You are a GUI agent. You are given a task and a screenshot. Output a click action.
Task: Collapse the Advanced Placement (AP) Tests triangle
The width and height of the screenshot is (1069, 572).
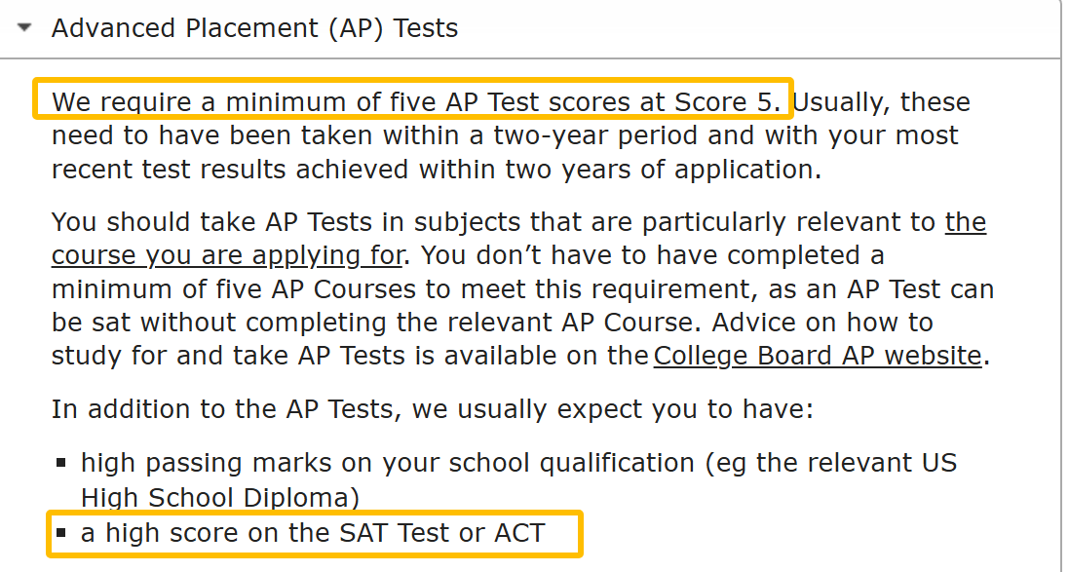coord(25,28)
